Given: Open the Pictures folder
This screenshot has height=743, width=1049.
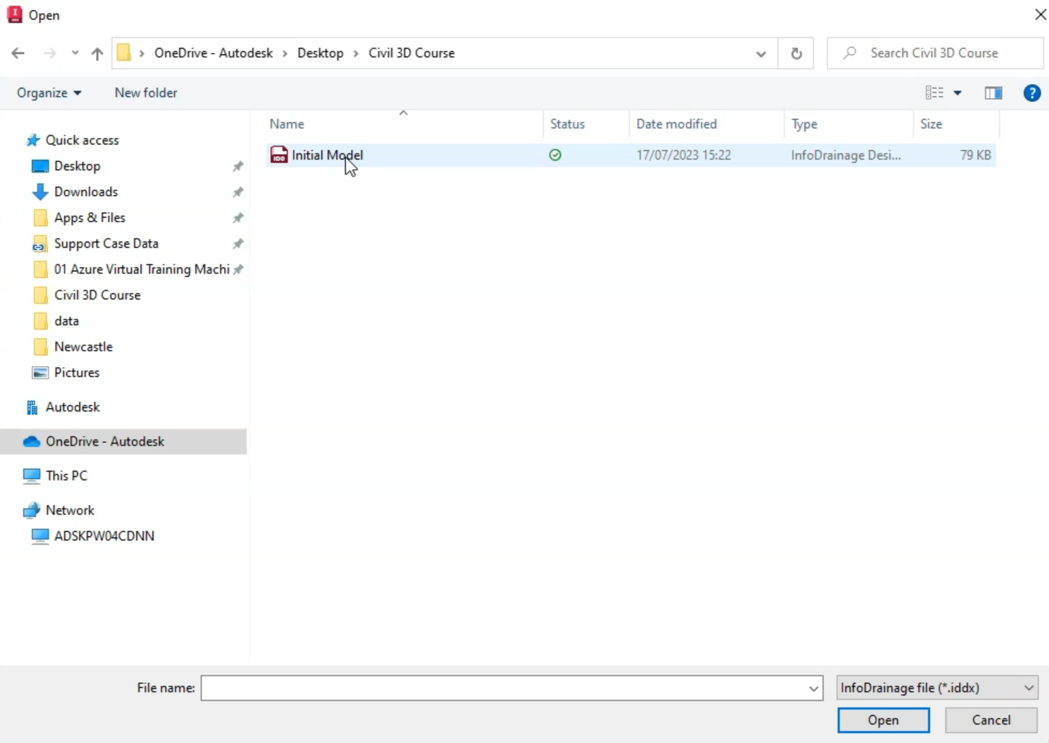Looking at the screenshot, I should (x=76, y=372).
